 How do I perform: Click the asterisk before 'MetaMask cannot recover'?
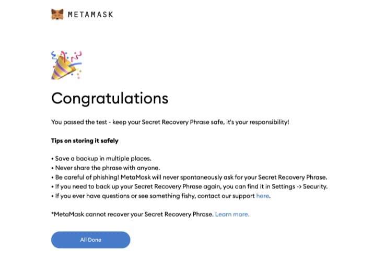tap(53, 213)
